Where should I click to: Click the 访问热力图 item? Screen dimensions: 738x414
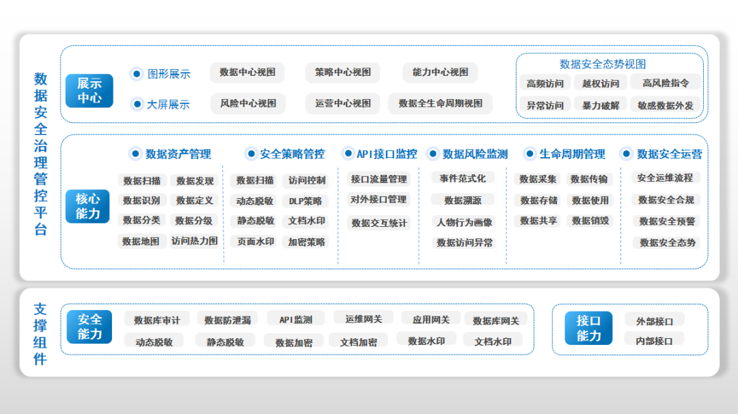point(195,241)
